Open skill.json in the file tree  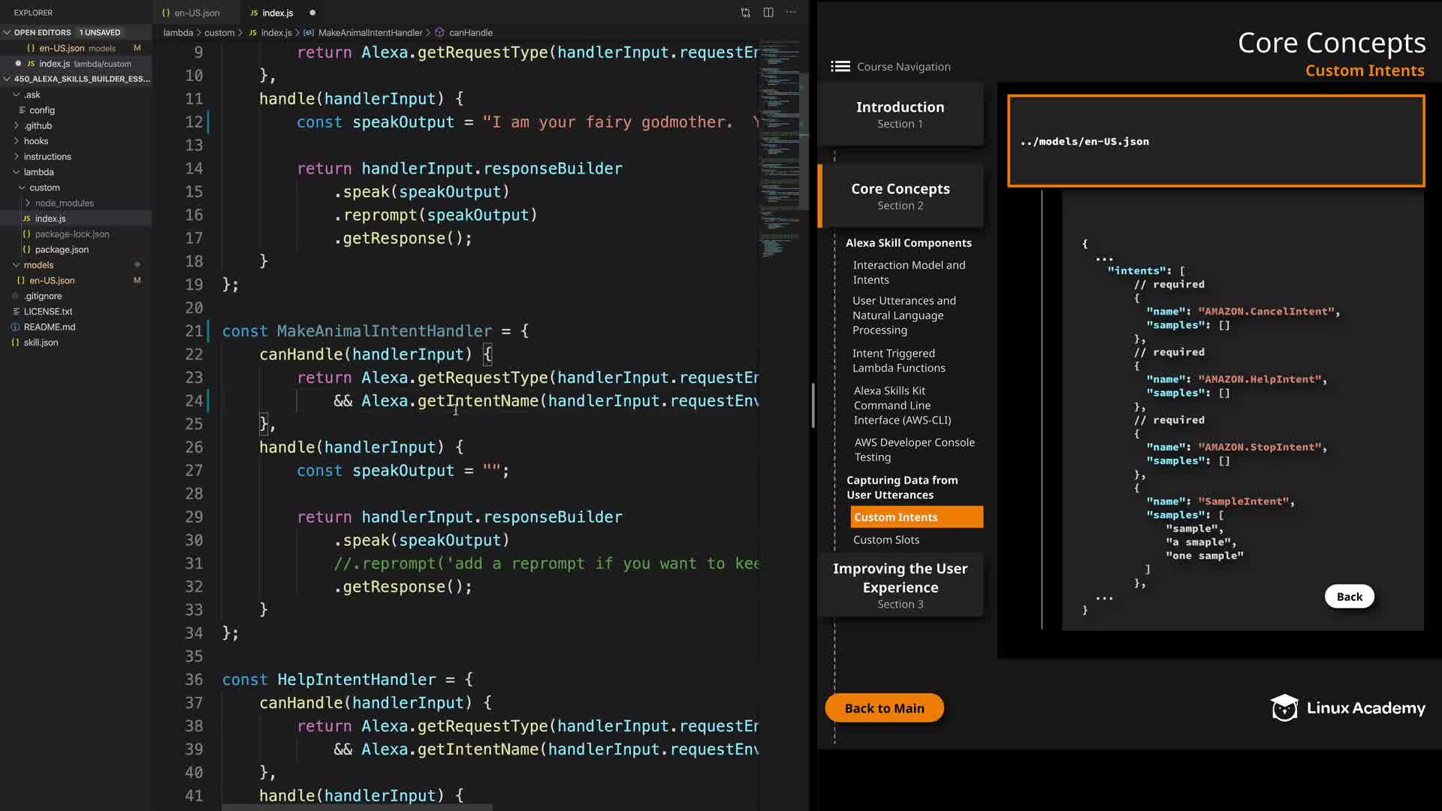tap(41, 342)
